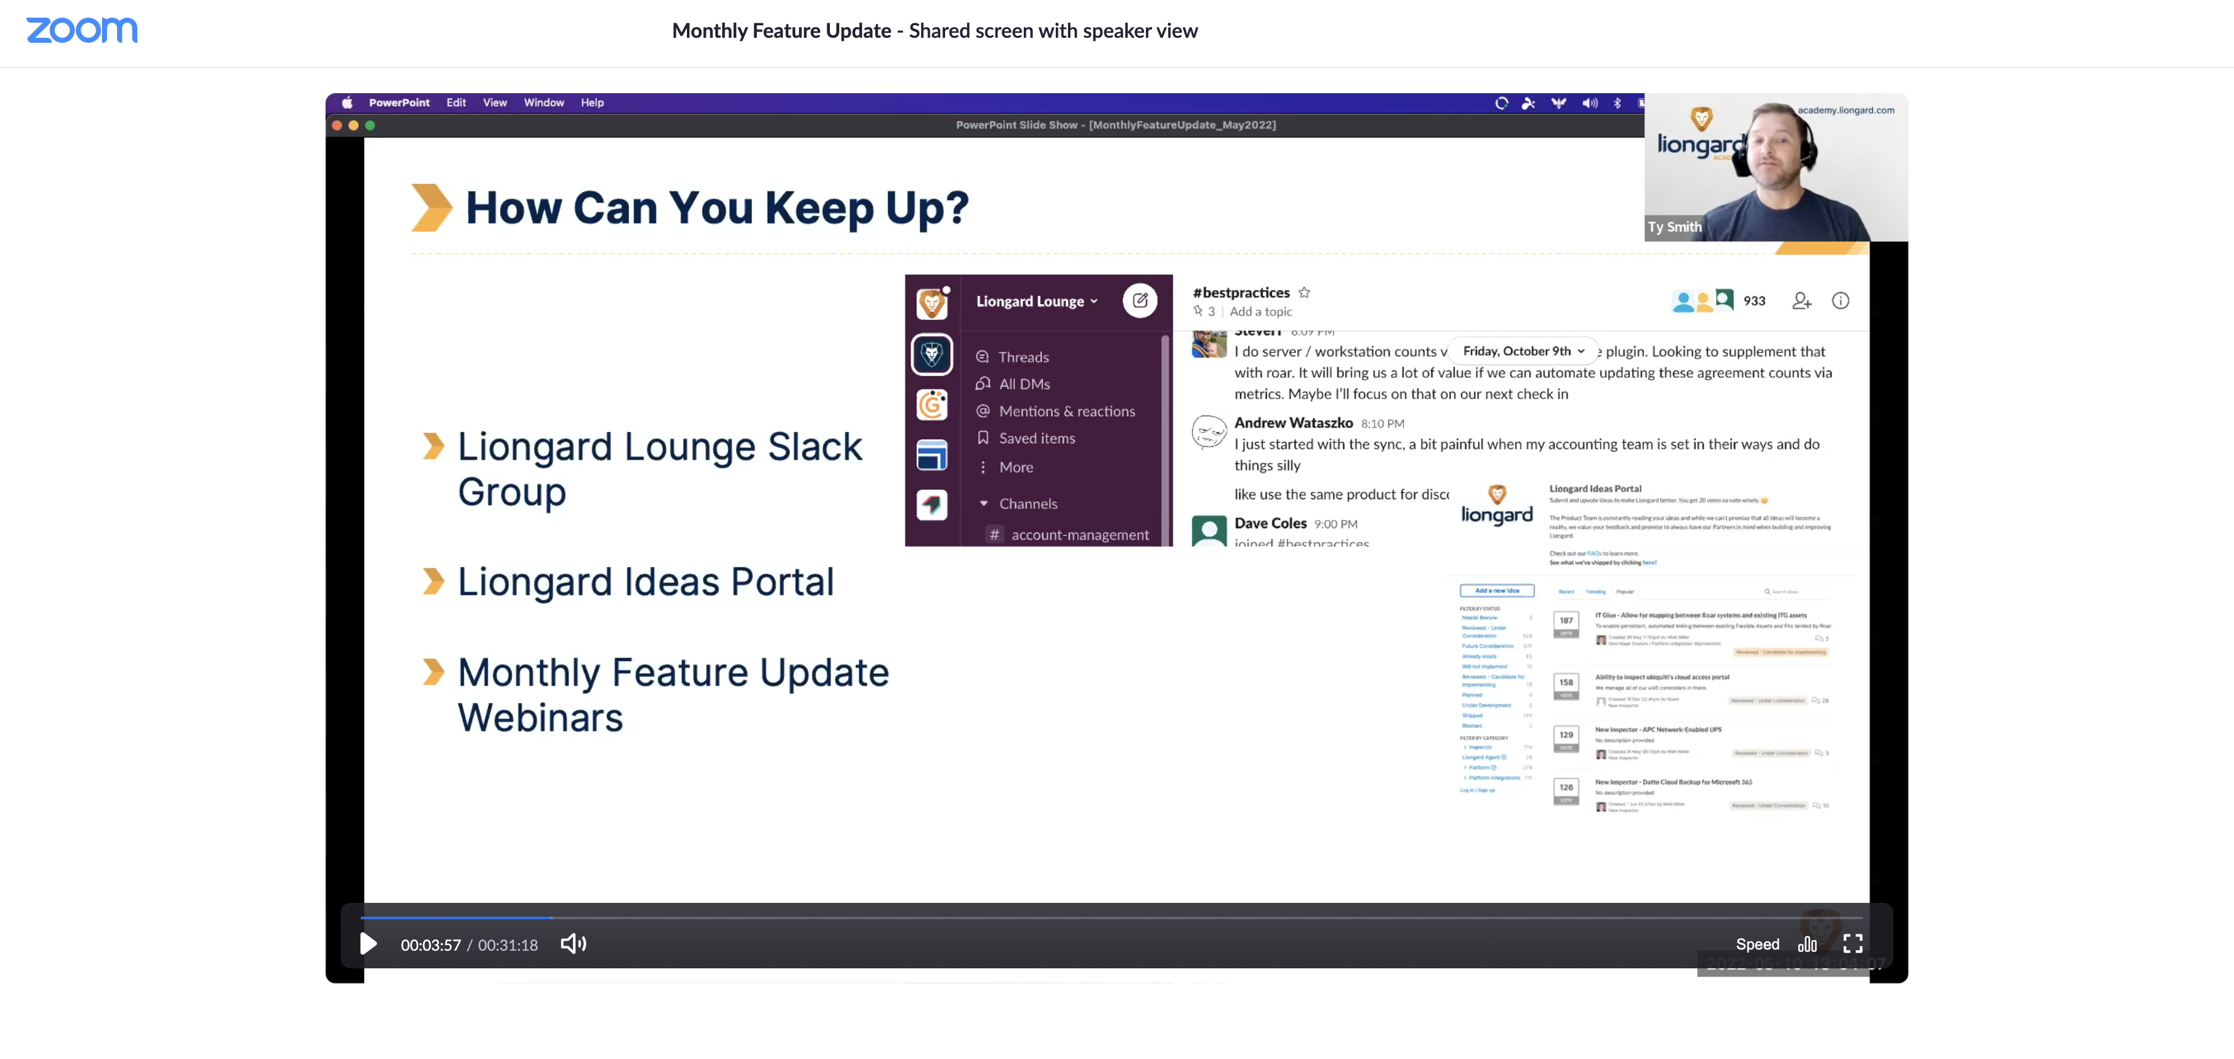Enter fullscreen mode
Image resolution: width=2234 pixels, height=1059 pixels.
pos(1852,944)
